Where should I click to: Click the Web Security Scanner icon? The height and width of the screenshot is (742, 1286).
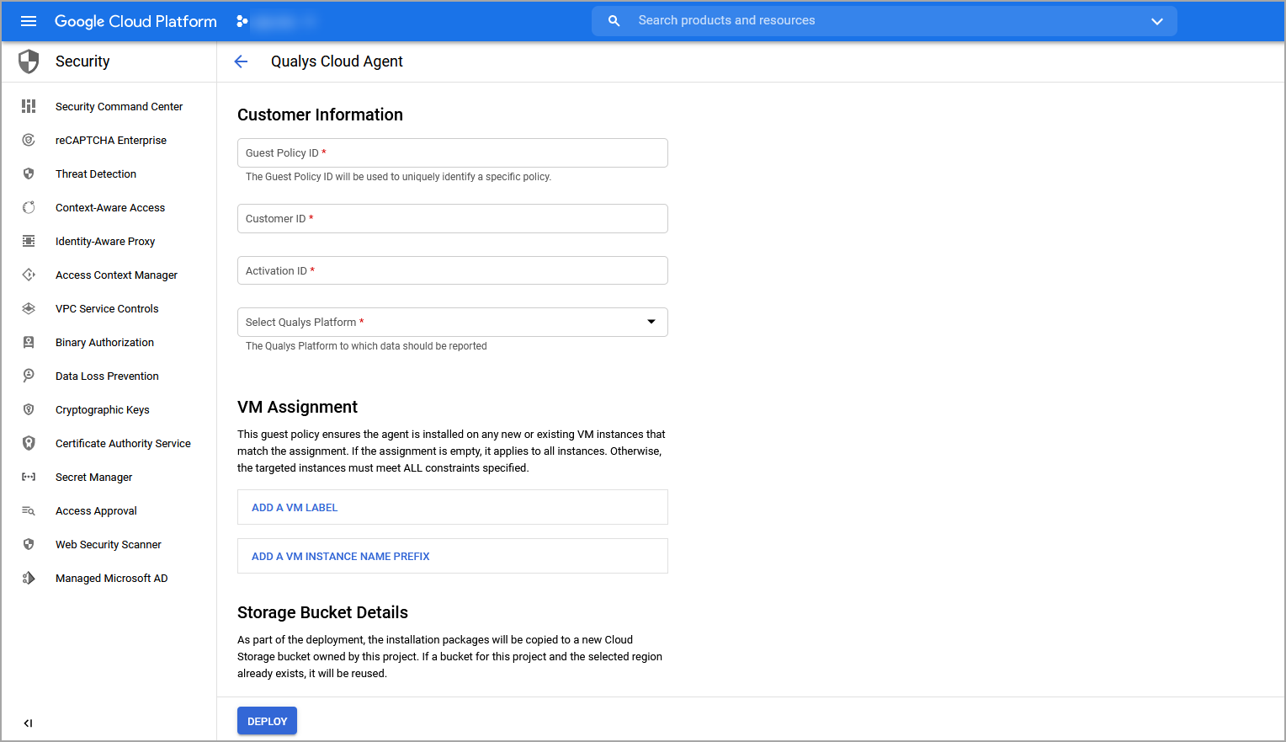coord(29,544)
